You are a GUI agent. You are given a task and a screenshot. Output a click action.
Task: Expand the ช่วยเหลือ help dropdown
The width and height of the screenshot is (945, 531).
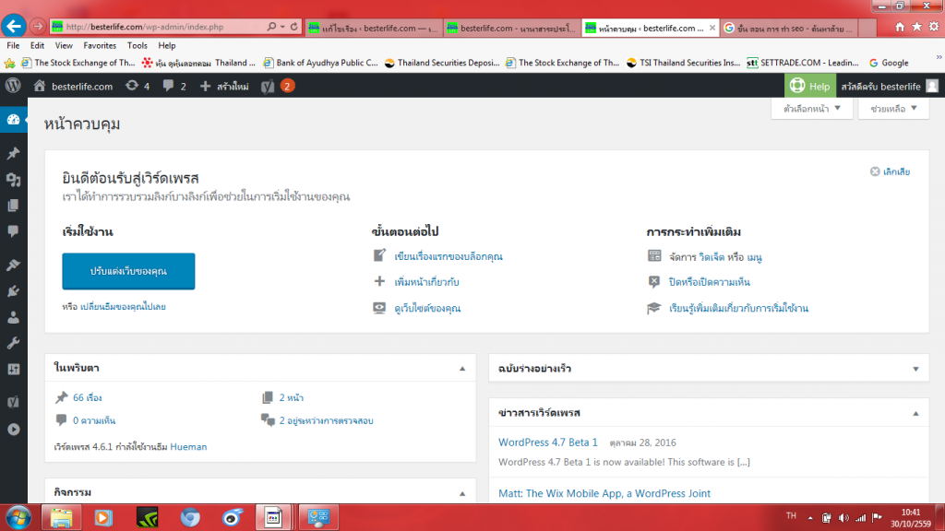click(893, 109)
